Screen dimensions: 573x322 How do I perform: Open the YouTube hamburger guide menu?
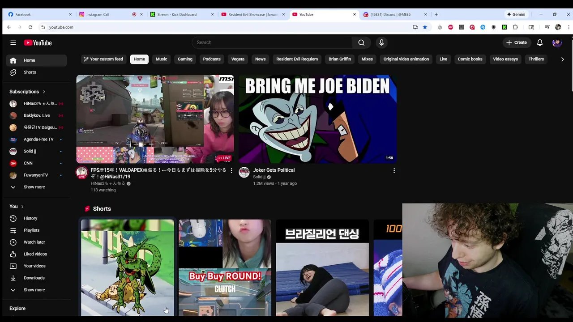tap(13, 42)
